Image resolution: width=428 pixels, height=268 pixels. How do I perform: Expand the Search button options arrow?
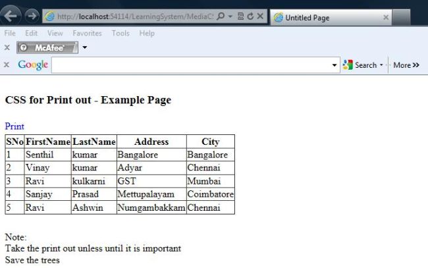click(x=381, y=65)
